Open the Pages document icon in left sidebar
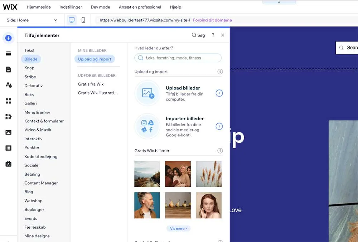The image size is (358, 242). (x=9, y=69)
